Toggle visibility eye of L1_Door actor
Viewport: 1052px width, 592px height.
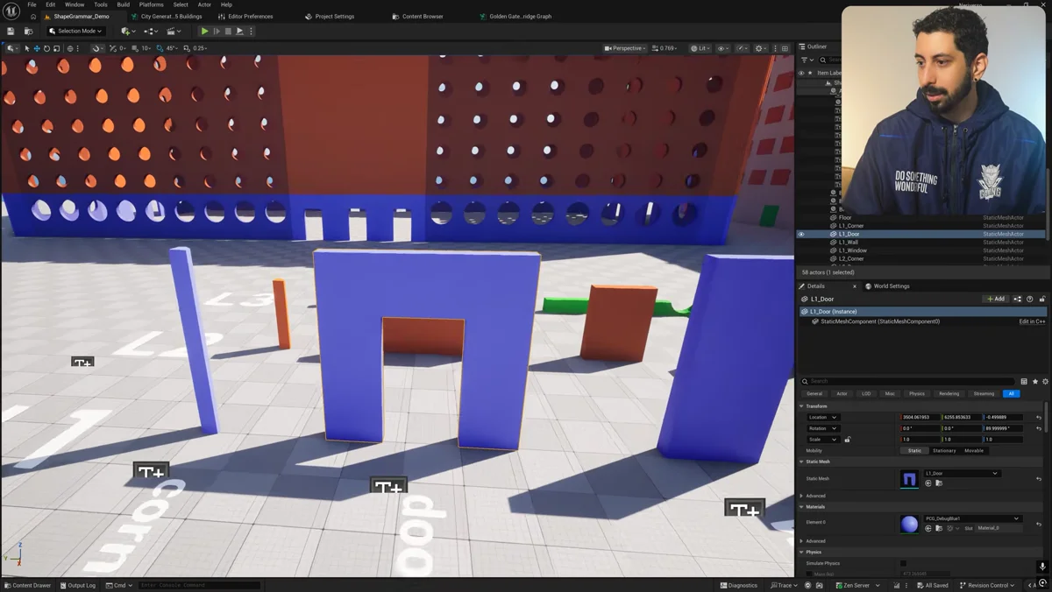[800, 234]
